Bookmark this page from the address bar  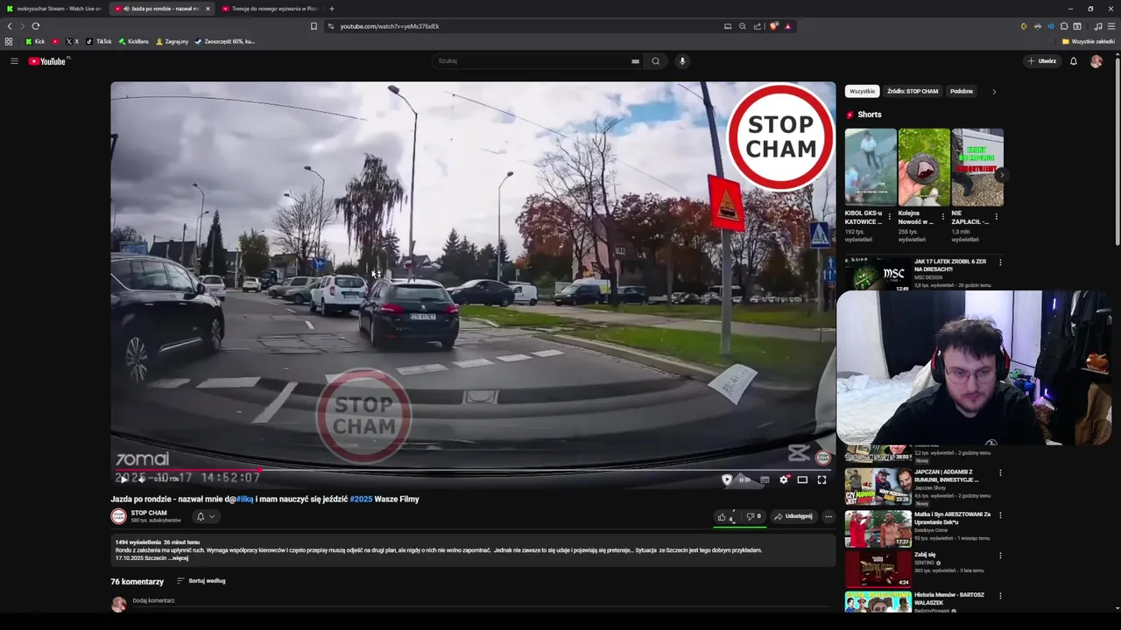314,26
